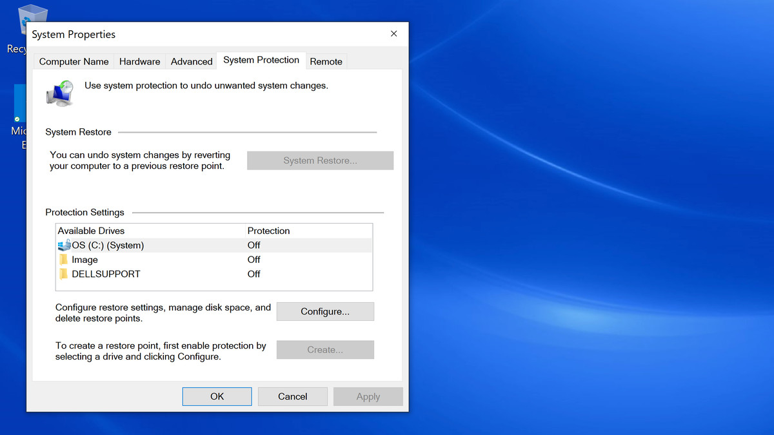Screen dimensions: 774x435
Task: Dismiss dialog with Cancel button
Action: click(x=292, y=396)
